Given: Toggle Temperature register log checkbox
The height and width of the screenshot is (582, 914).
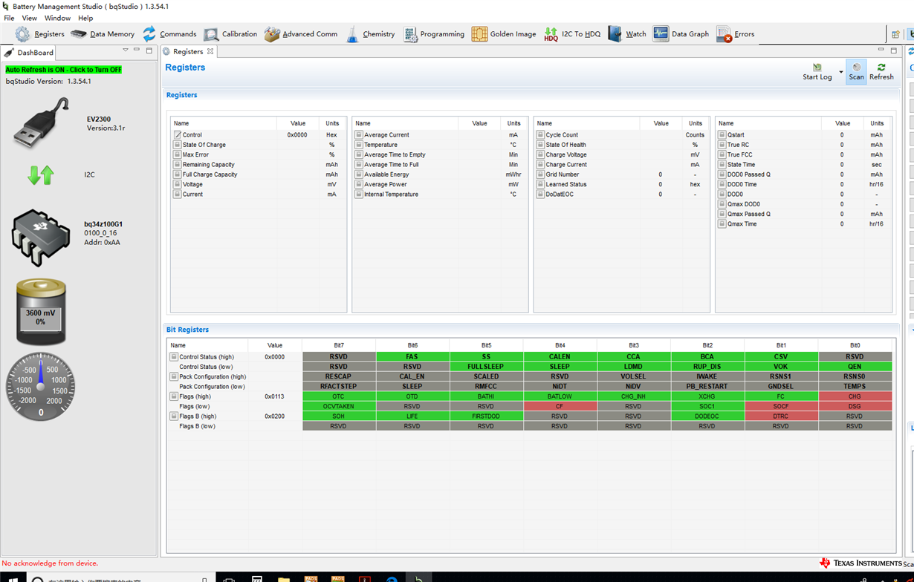Looking at the screenshot, I should pos(359,145).
